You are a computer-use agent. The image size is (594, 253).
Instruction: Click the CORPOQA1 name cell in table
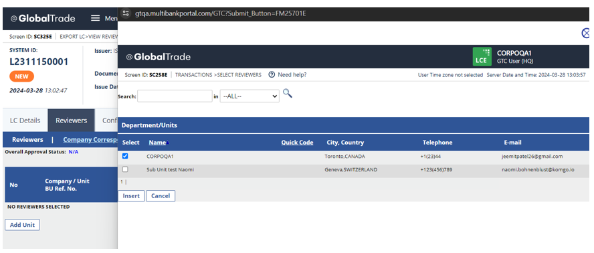coord(160,156)
